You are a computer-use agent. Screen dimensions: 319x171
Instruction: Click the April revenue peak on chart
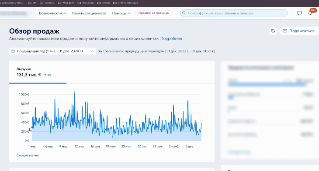click(75, 92)
